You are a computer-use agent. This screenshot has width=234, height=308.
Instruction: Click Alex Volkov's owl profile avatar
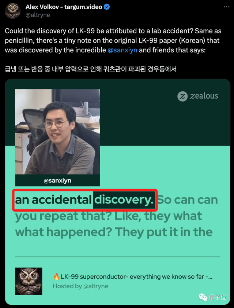coord(13,11)
